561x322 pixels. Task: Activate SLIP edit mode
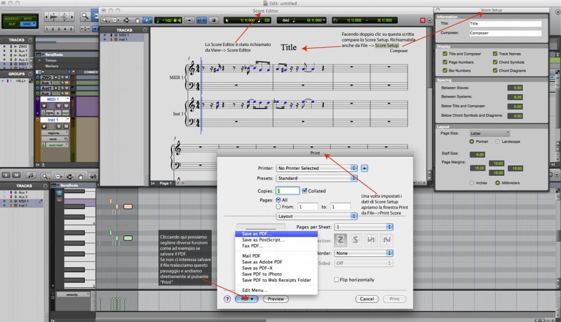pos(12,24)
